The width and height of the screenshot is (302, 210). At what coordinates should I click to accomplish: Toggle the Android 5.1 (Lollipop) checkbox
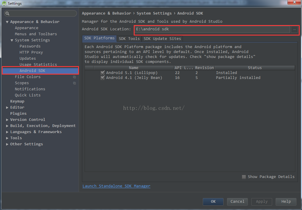pyautogui.click(x=103, y=73)
